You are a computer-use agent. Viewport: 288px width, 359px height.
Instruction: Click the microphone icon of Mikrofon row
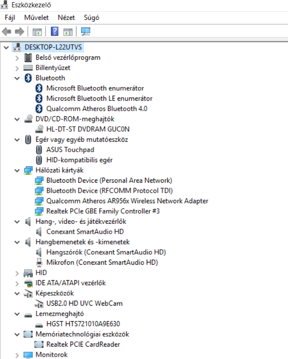pos(39,262)
